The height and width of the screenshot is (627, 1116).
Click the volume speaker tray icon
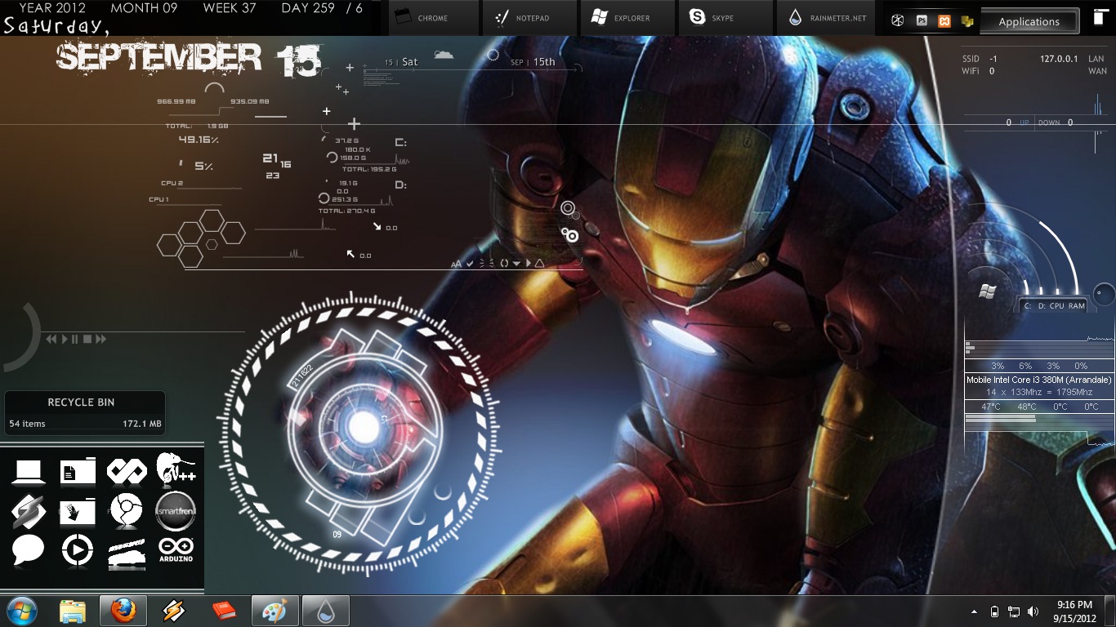(1033, 611)
